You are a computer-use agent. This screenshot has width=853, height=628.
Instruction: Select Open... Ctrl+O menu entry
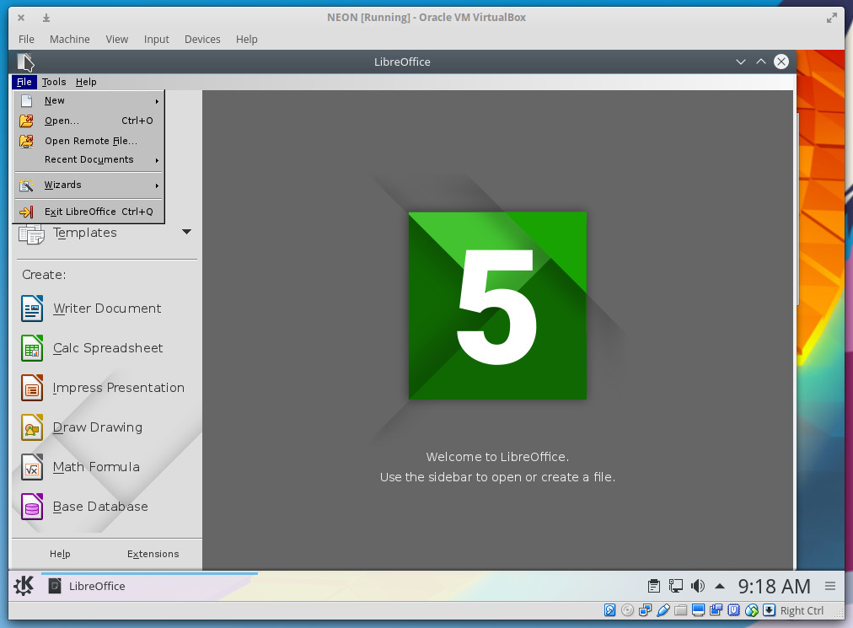click(89, 121)
